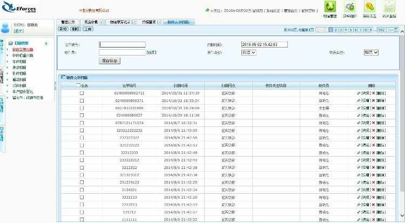
Task: Go to page 502 in pagination
Action: click(x=381, y=30)
